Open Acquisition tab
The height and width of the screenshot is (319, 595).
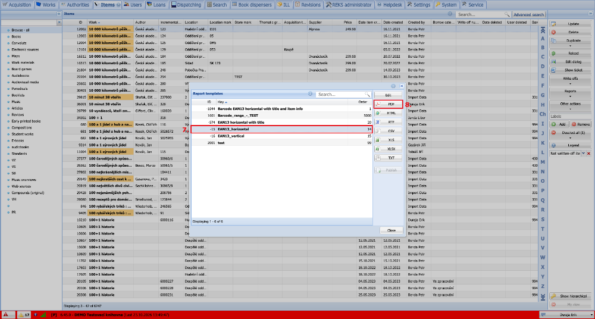17,5
